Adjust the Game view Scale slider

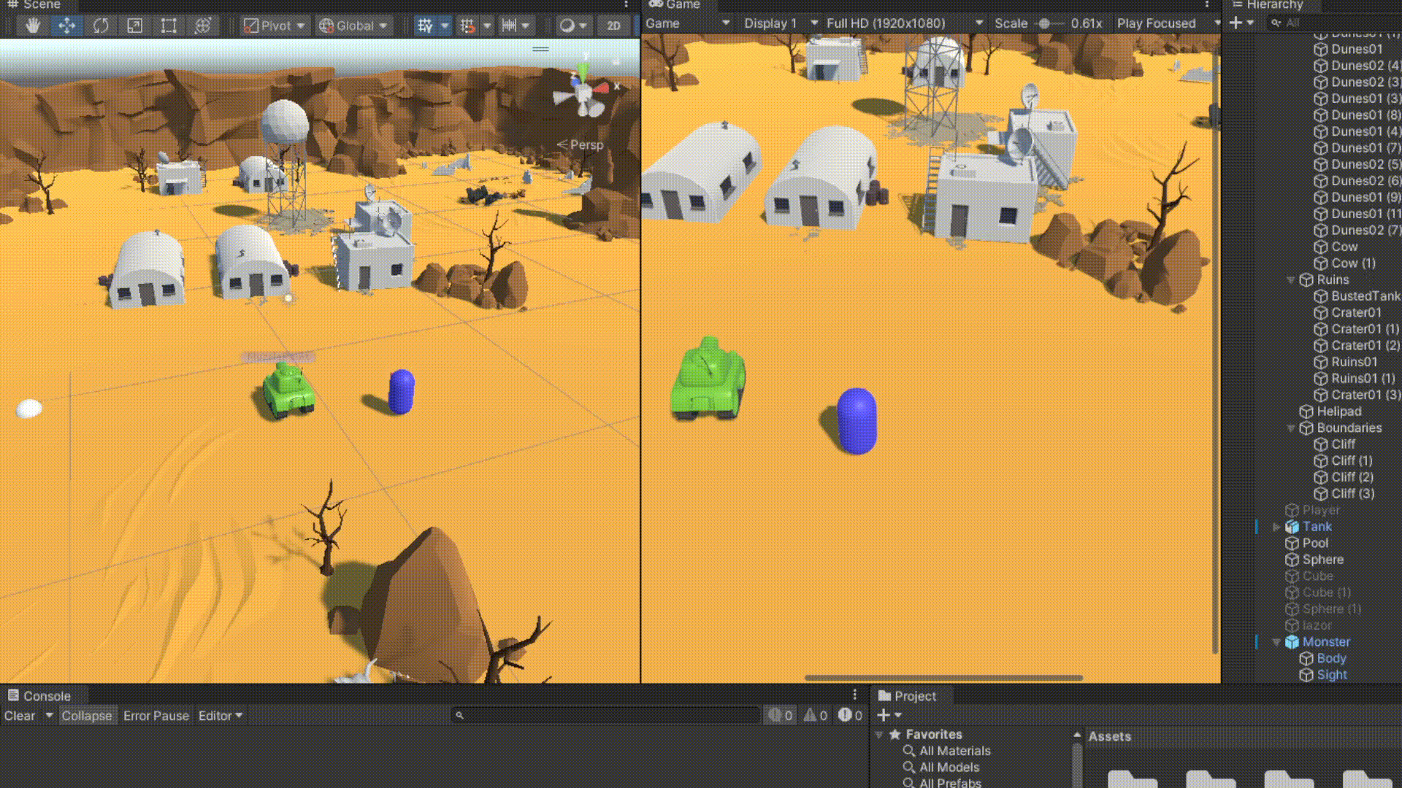pos(1045,23)
